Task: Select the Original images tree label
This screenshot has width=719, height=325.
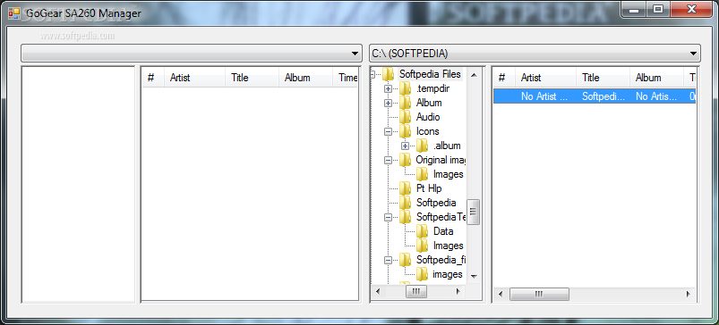Action: pos(441,160)
